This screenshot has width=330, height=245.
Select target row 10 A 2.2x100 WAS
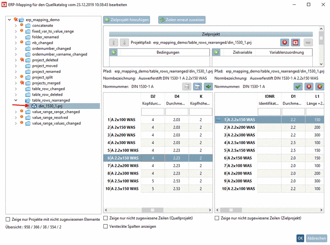point(269,189)
